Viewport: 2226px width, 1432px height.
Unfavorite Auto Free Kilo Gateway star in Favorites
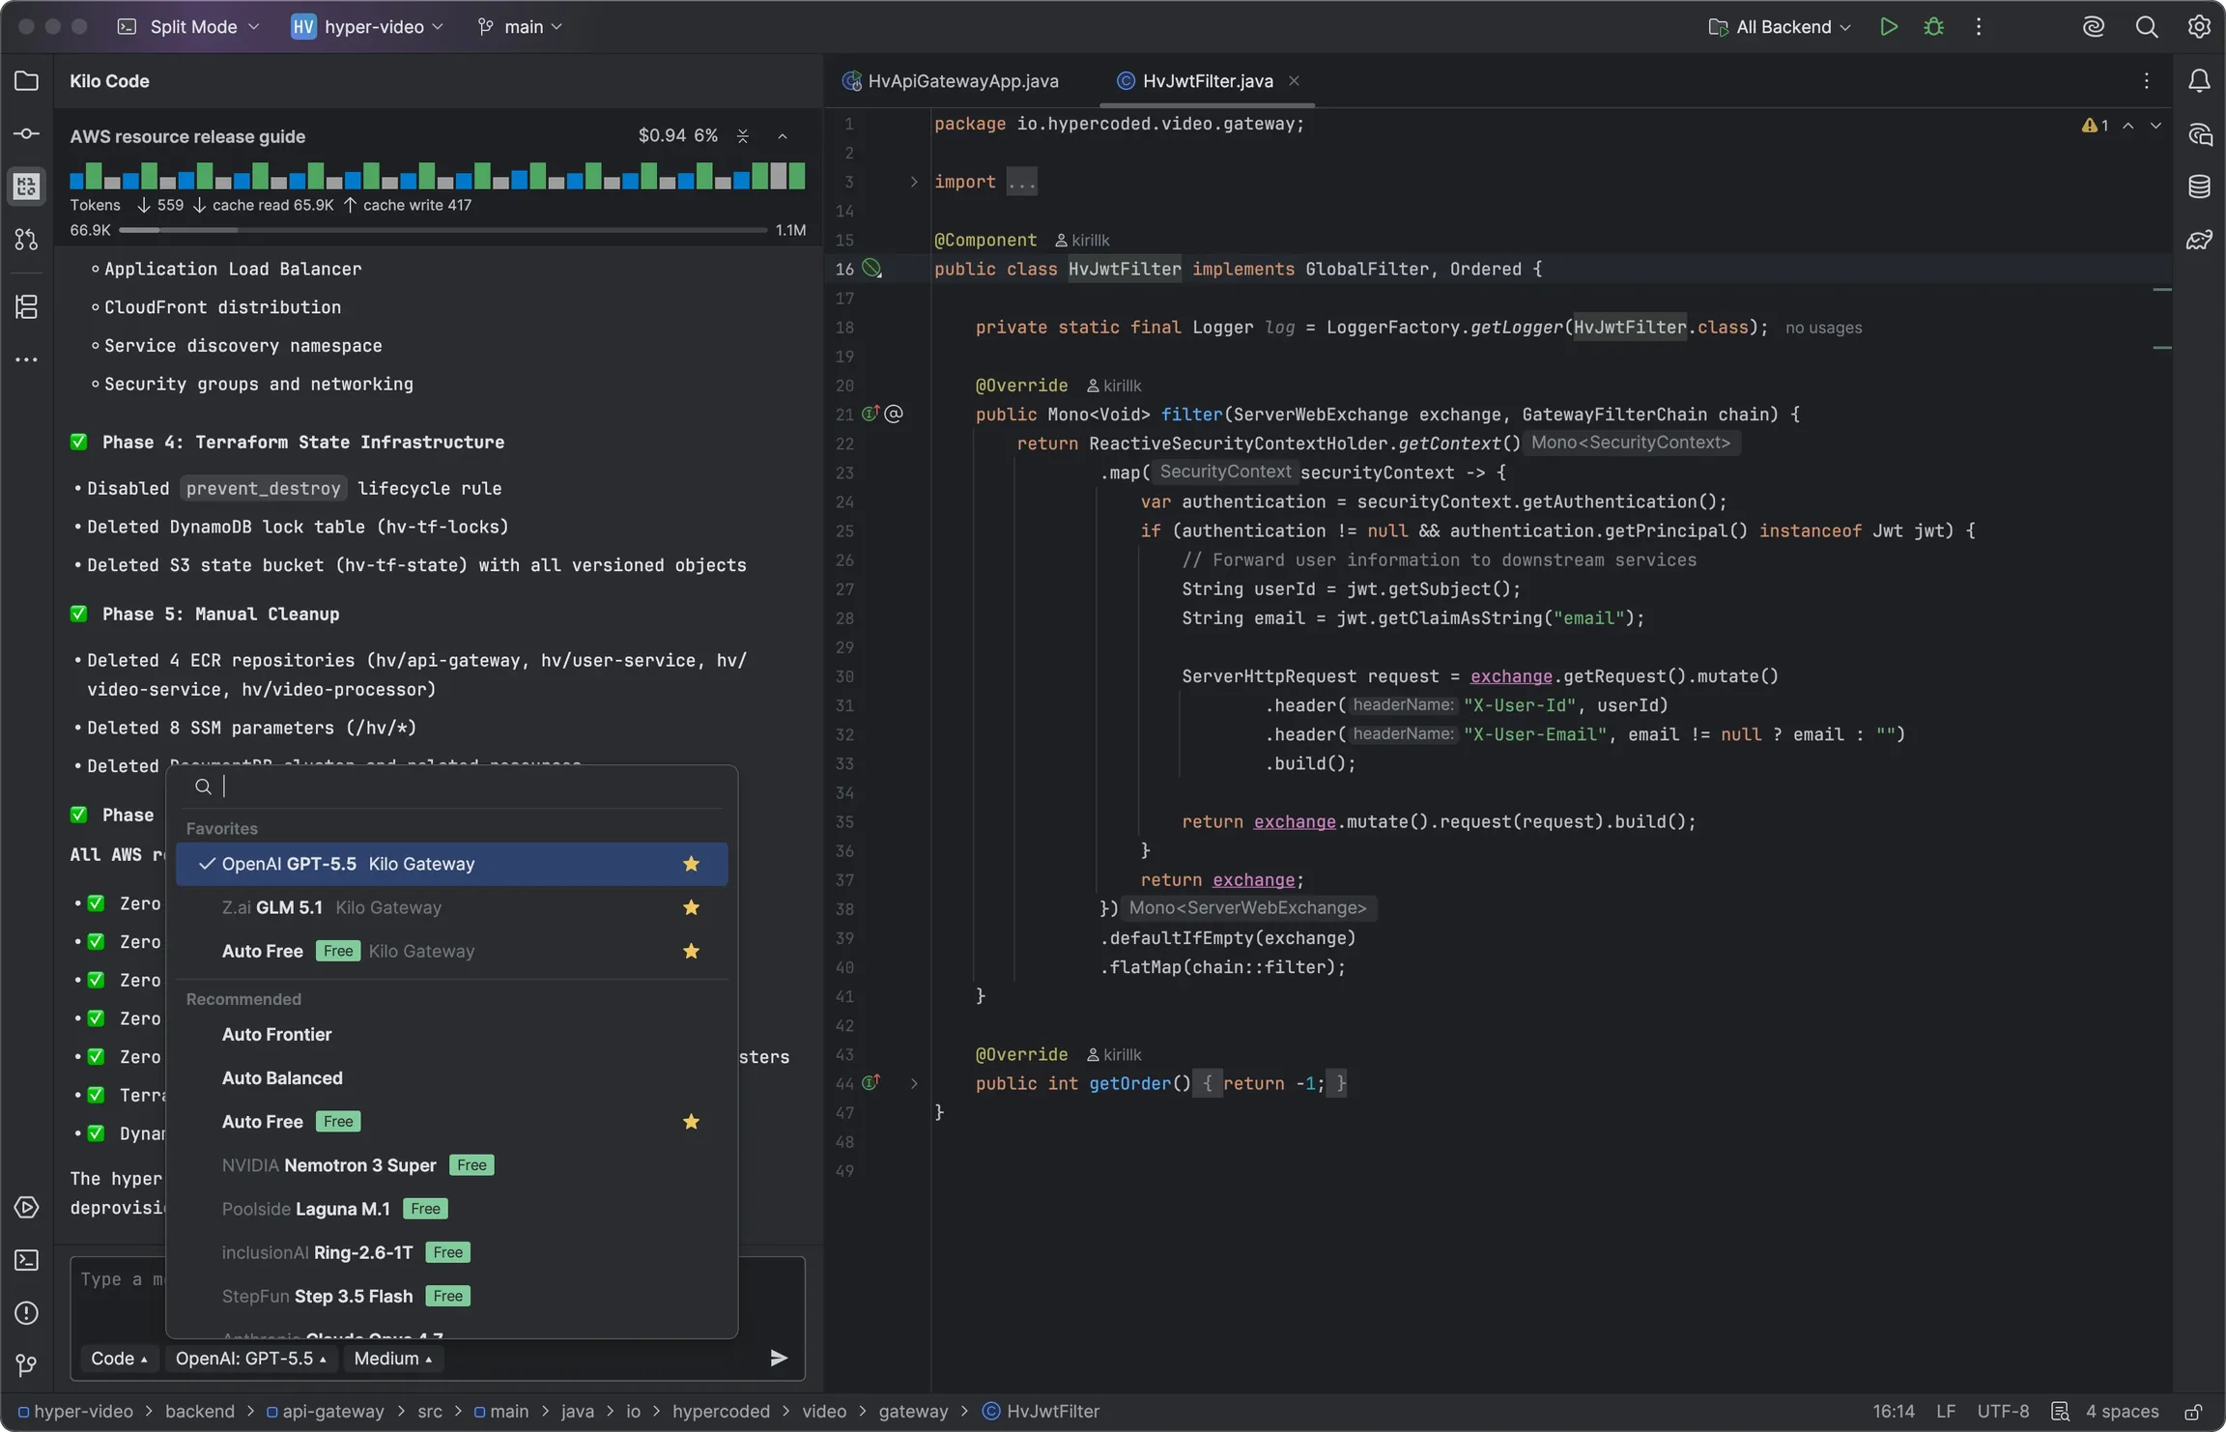691,951
